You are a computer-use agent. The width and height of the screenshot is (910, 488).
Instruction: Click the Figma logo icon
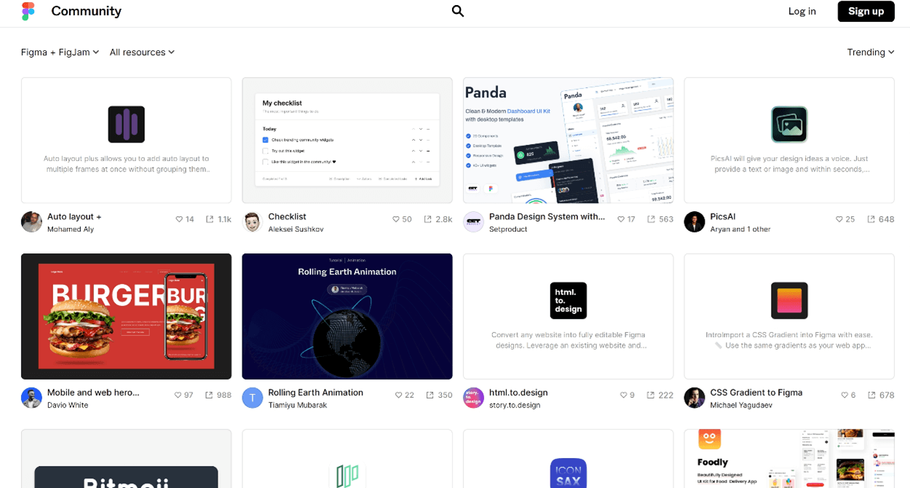(28, 11)
